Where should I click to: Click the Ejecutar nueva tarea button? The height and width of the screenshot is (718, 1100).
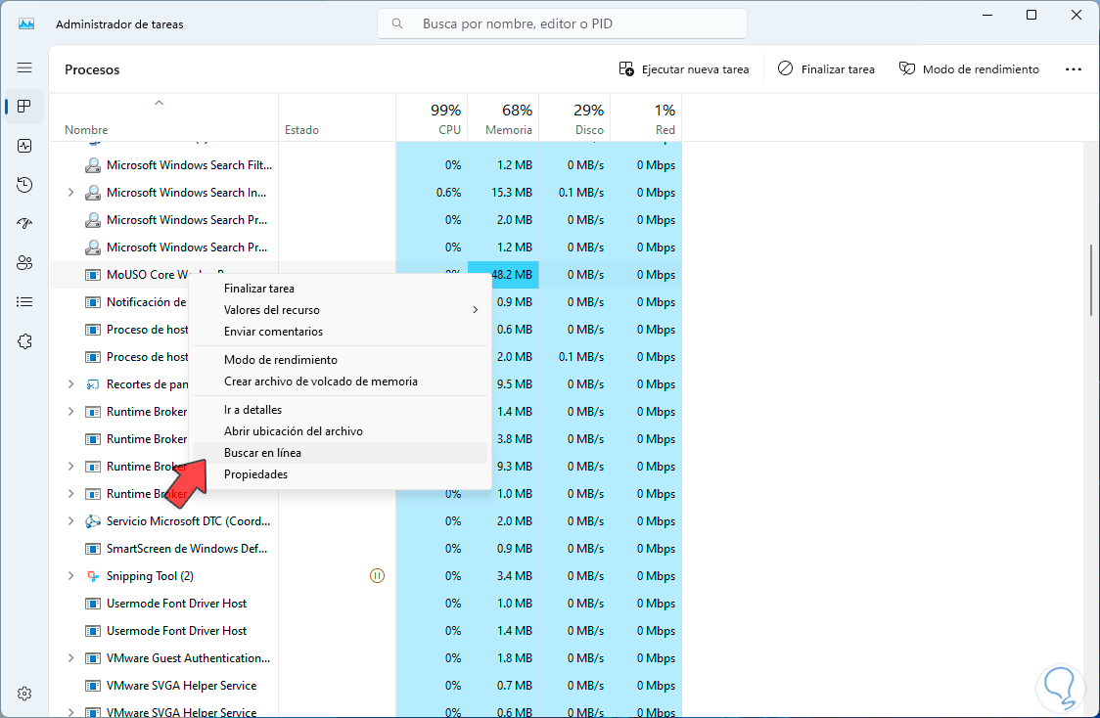[x=684, y=68]
